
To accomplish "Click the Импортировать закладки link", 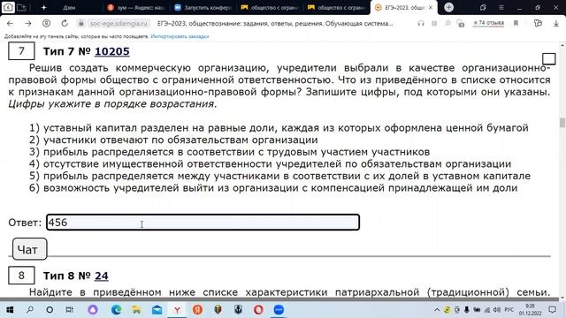I will point(180,36).
